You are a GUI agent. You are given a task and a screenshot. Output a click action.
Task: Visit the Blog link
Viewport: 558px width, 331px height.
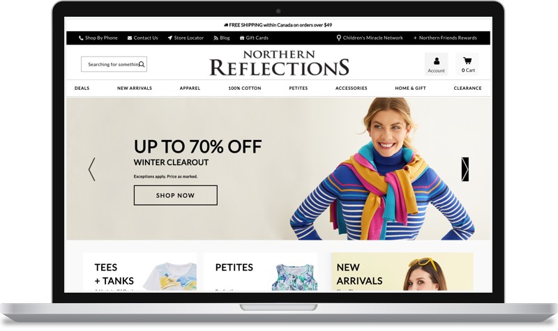click(222, 38)
